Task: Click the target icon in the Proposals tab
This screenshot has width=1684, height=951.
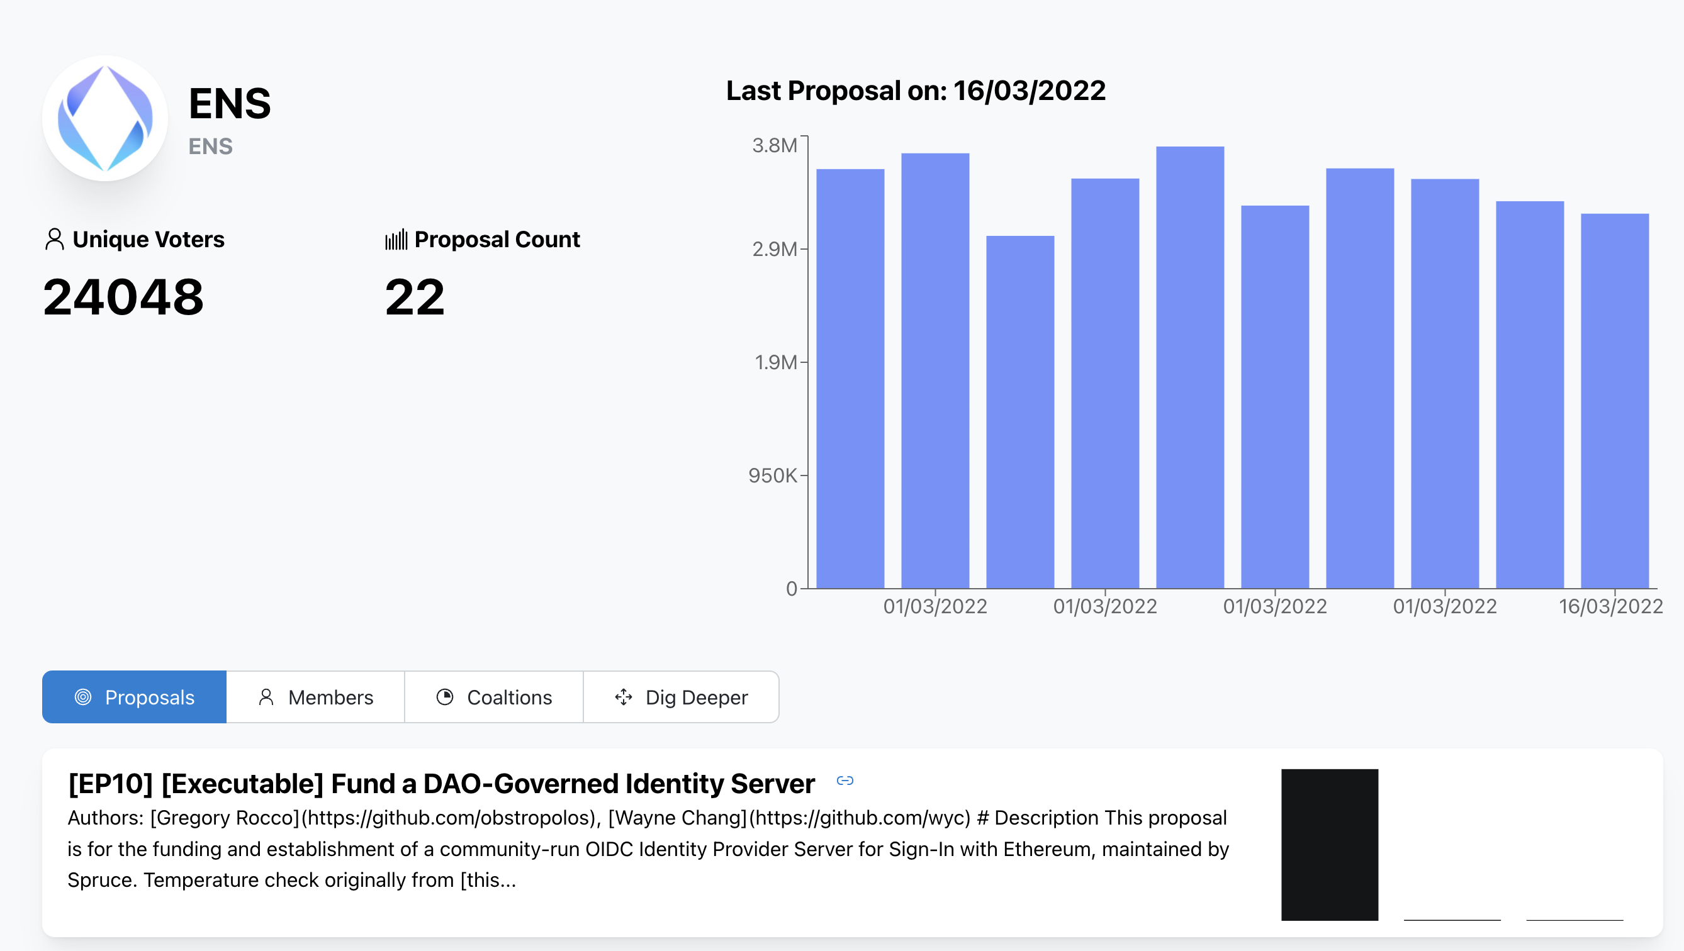Action: 83,697
